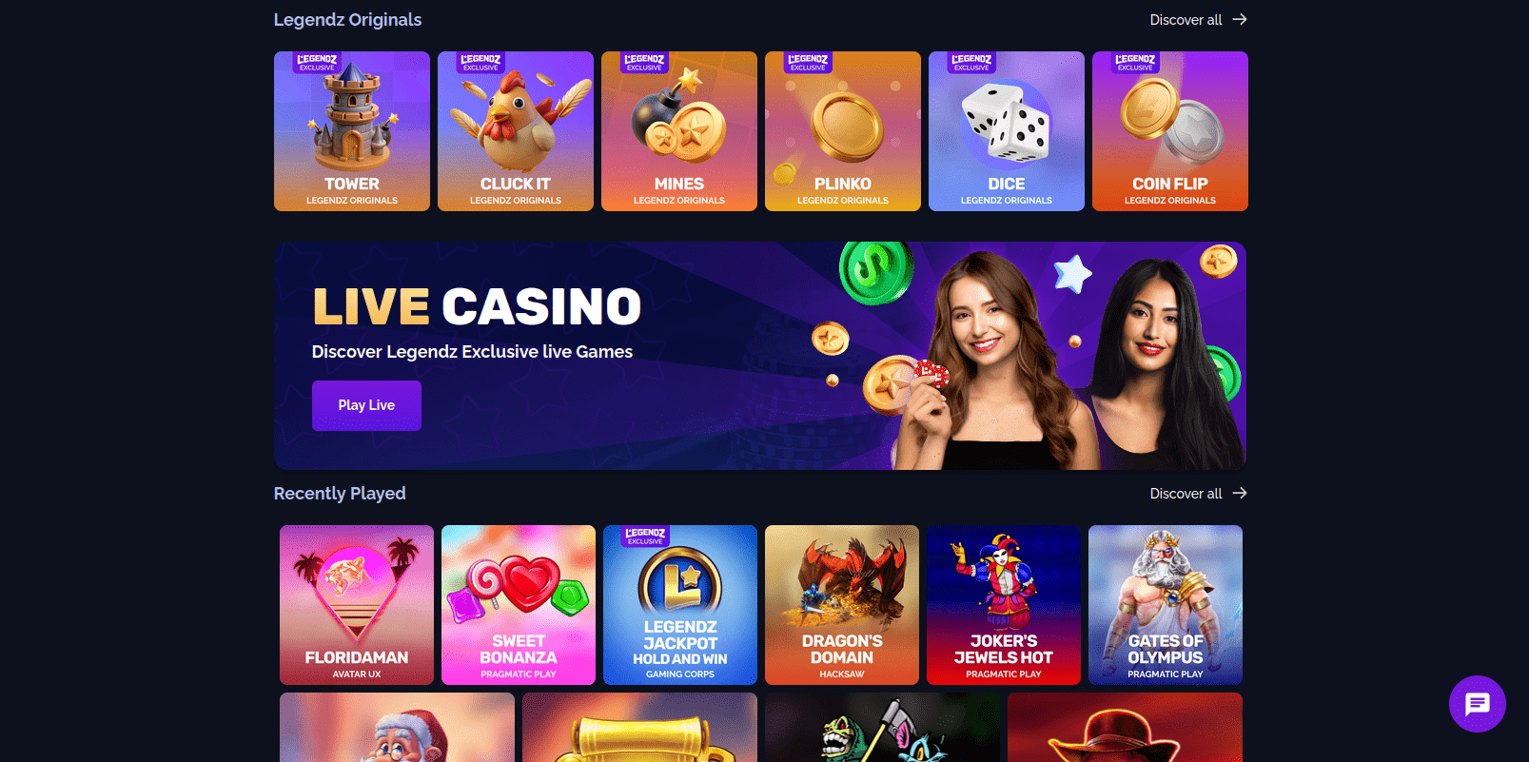Image resolution: width=1529 pixels, height=762 pixels.
Task: Click Discover all for Legendz Originals
Action: 1186,20
